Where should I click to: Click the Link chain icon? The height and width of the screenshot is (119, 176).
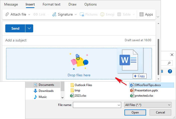35,14
